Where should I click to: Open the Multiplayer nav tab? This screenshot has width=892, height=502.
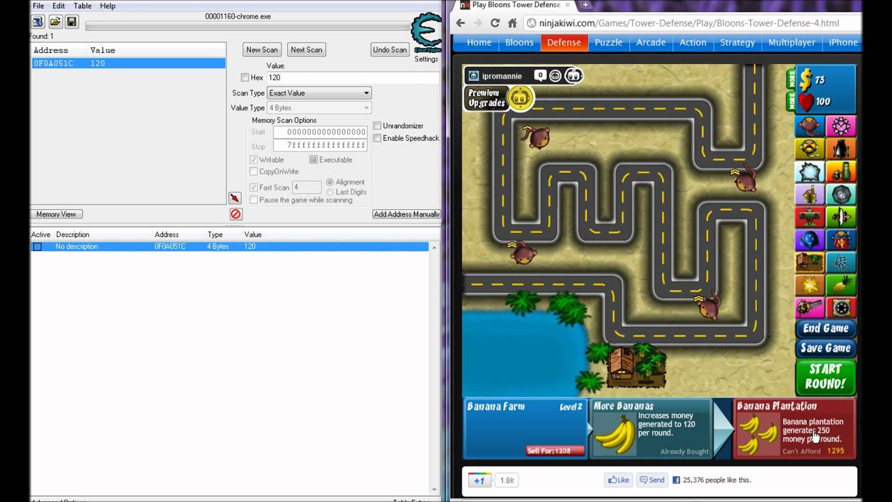pos(792,43)
